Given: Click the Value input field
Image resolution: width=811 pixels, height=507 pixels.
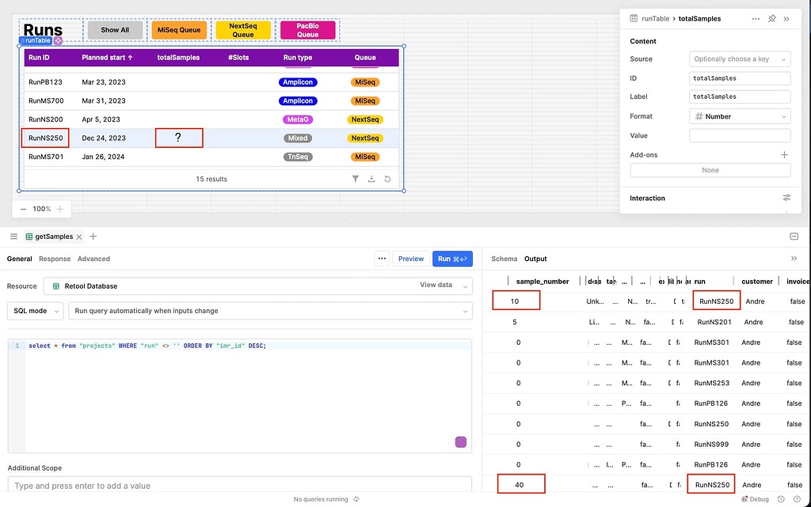Looking at the screenshot, I should (x=740, y=135).
